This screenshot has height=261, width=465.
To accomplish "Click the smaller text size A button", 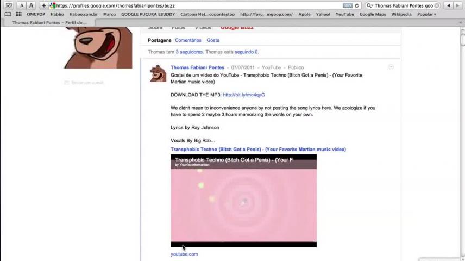I will tap(22, 5).
